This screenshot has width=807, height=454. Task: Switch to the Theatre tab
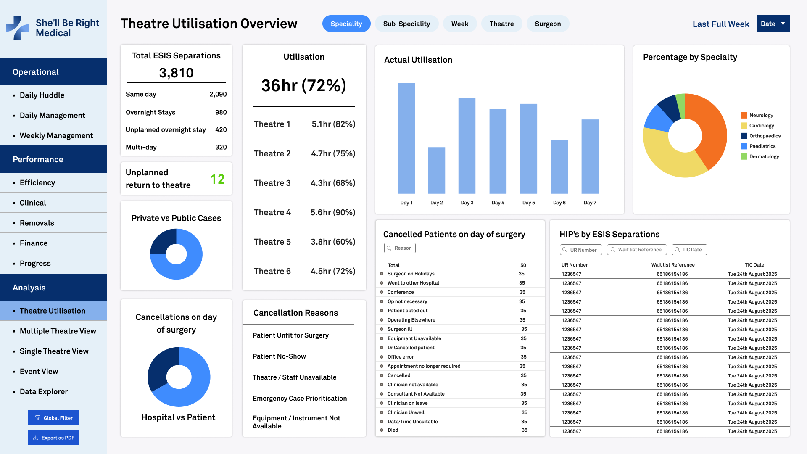tap(501, 24)
